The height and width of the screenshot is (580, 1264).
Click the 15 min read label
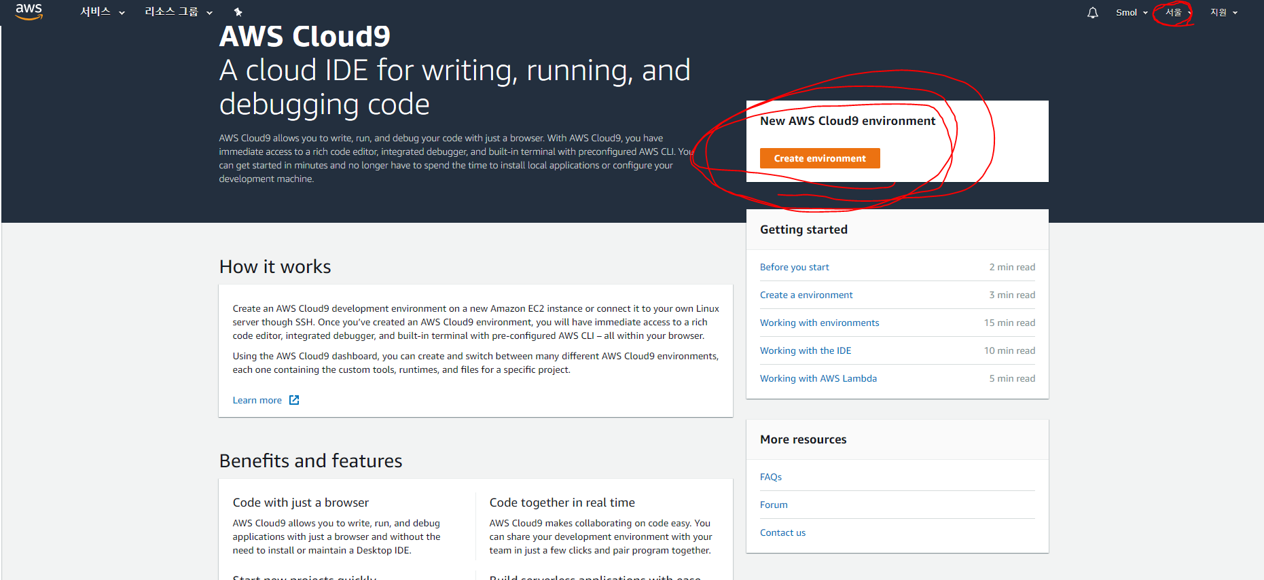tap(1009, 323)
